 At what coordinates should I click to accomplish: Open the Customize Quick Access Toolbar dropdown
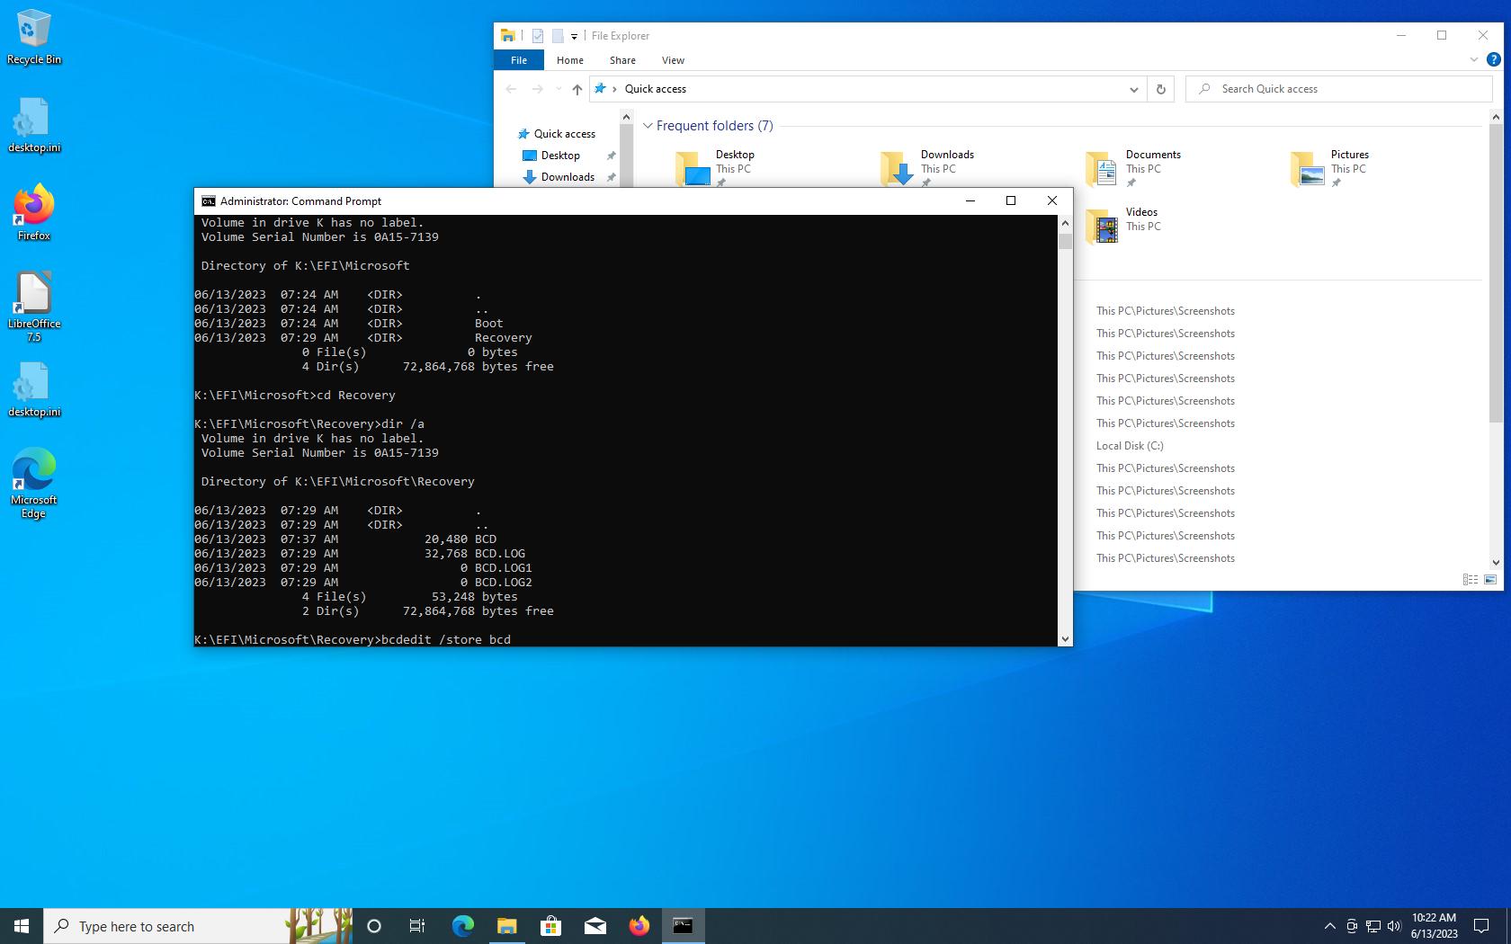tap(574, 37)
